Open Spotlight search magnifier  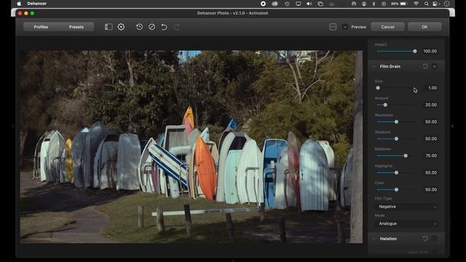click(x=427, y=4)
